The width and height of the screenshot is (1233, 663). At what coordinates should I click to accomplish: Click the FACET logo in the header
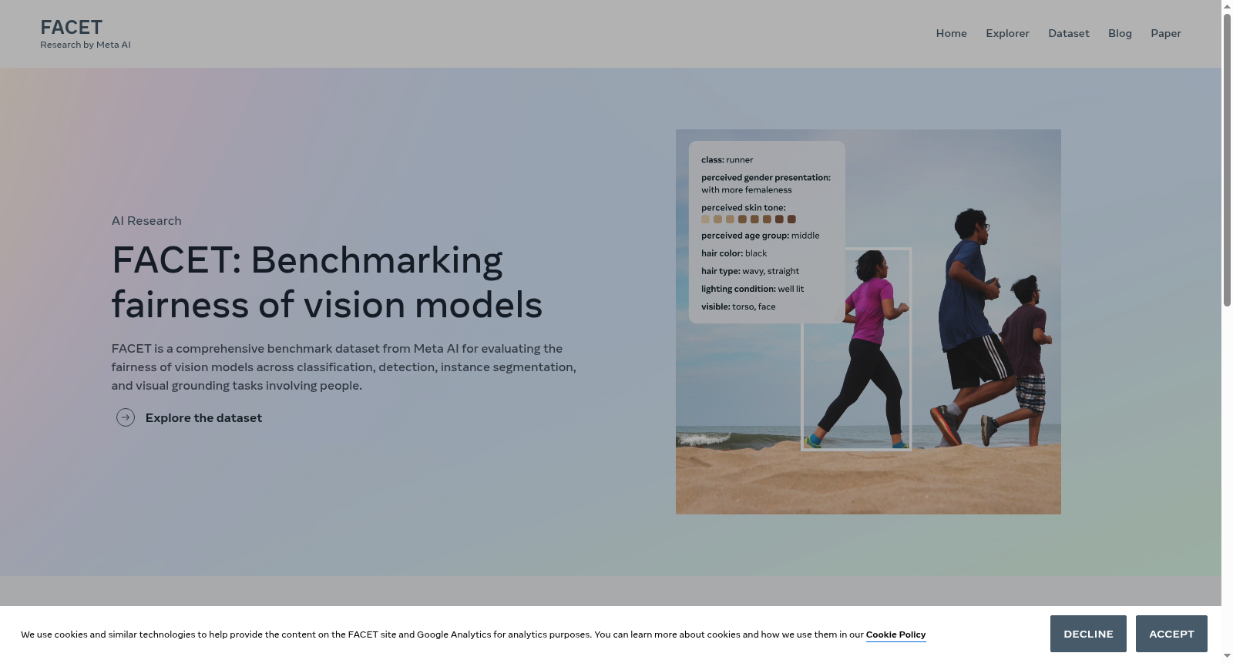pos(72,27)
